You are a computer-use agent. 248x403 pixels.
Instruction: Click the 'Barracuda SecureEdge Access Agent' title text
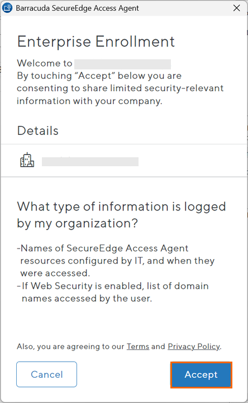point(77,8)
